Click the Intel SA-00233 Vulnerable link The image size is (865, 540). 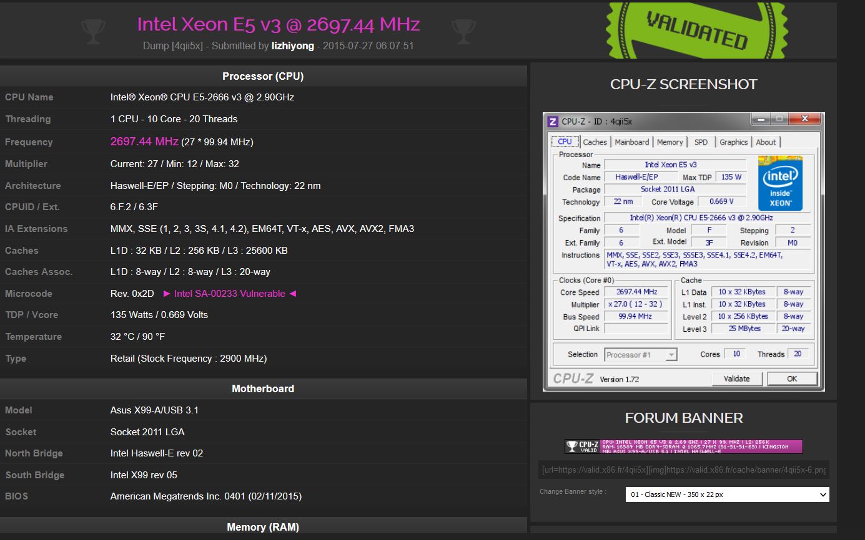click(x=230, y=294)
